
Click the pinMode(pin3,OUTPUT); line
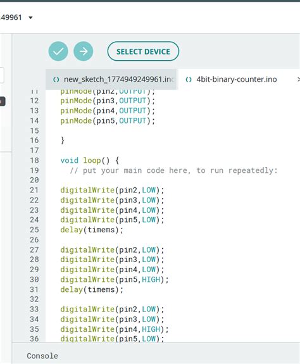(x=108, y=101)
